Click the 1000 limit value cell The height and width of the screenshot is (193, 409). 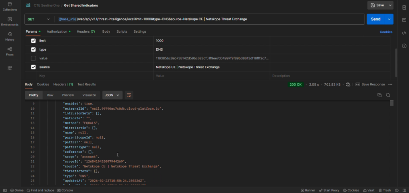click(x=212, y=41)
